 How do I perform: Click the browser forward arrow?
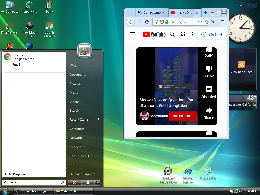coord(139,22)
